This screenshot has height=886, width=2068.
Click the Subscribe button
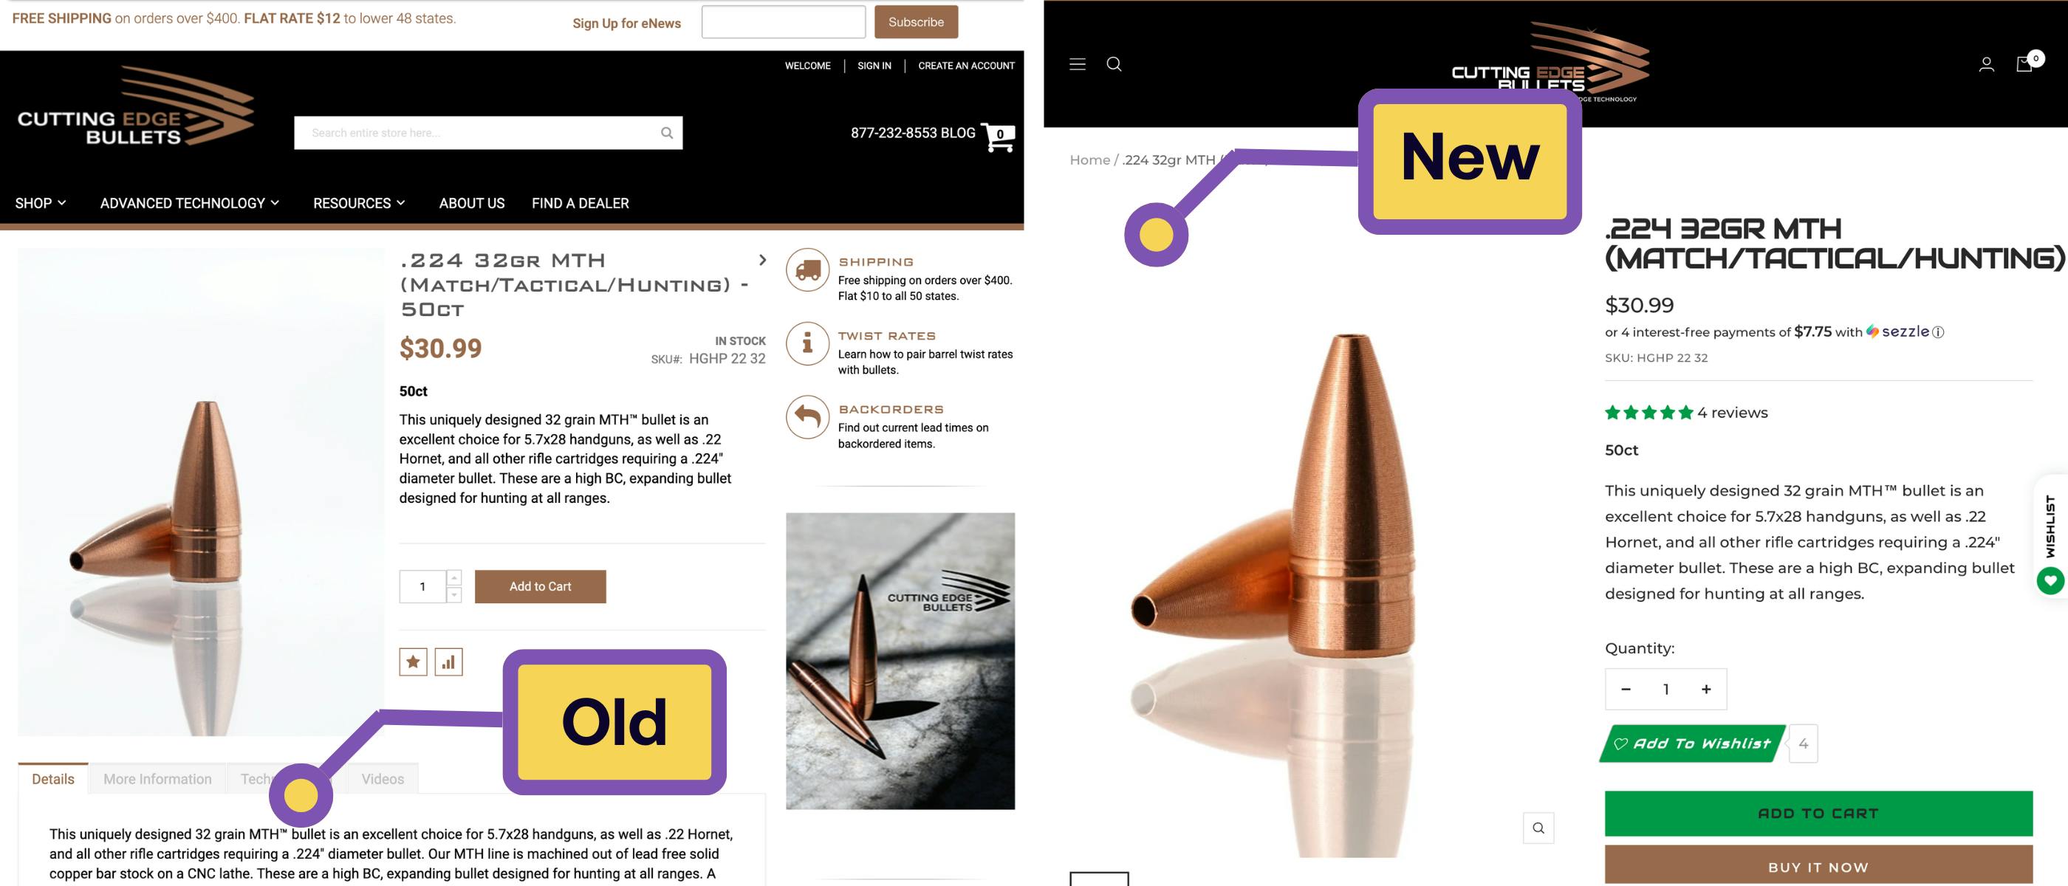(916, 22)
